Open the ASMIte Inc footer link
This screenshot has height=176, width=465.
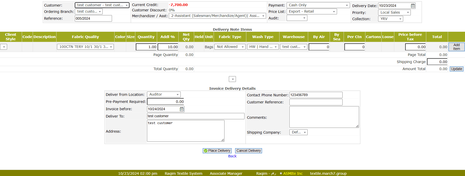[x=293, y=173]
